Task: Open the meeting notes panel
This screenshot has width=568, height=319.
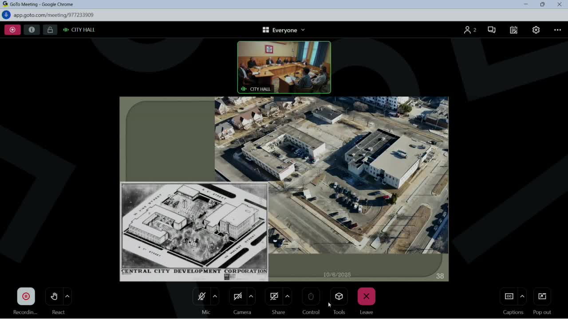Action: (x=513, y=30)
